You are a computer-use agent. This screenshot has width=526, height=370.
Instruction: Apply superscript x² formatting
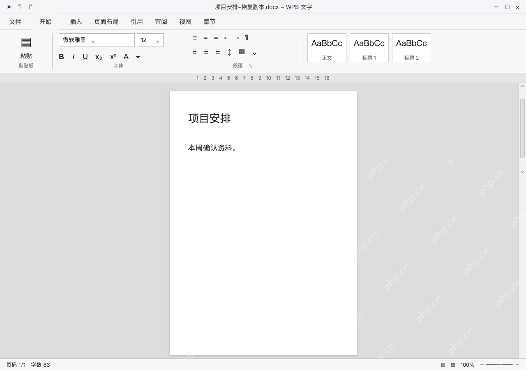point(113,57)
